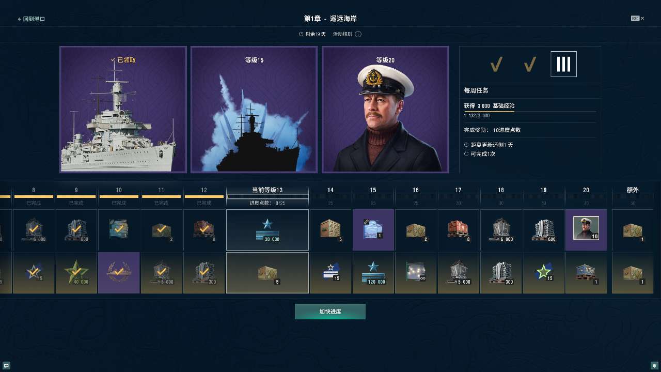Select the level 20 commander portrait reward
This screenshot has width=661, height=372.
pos(586,230)
